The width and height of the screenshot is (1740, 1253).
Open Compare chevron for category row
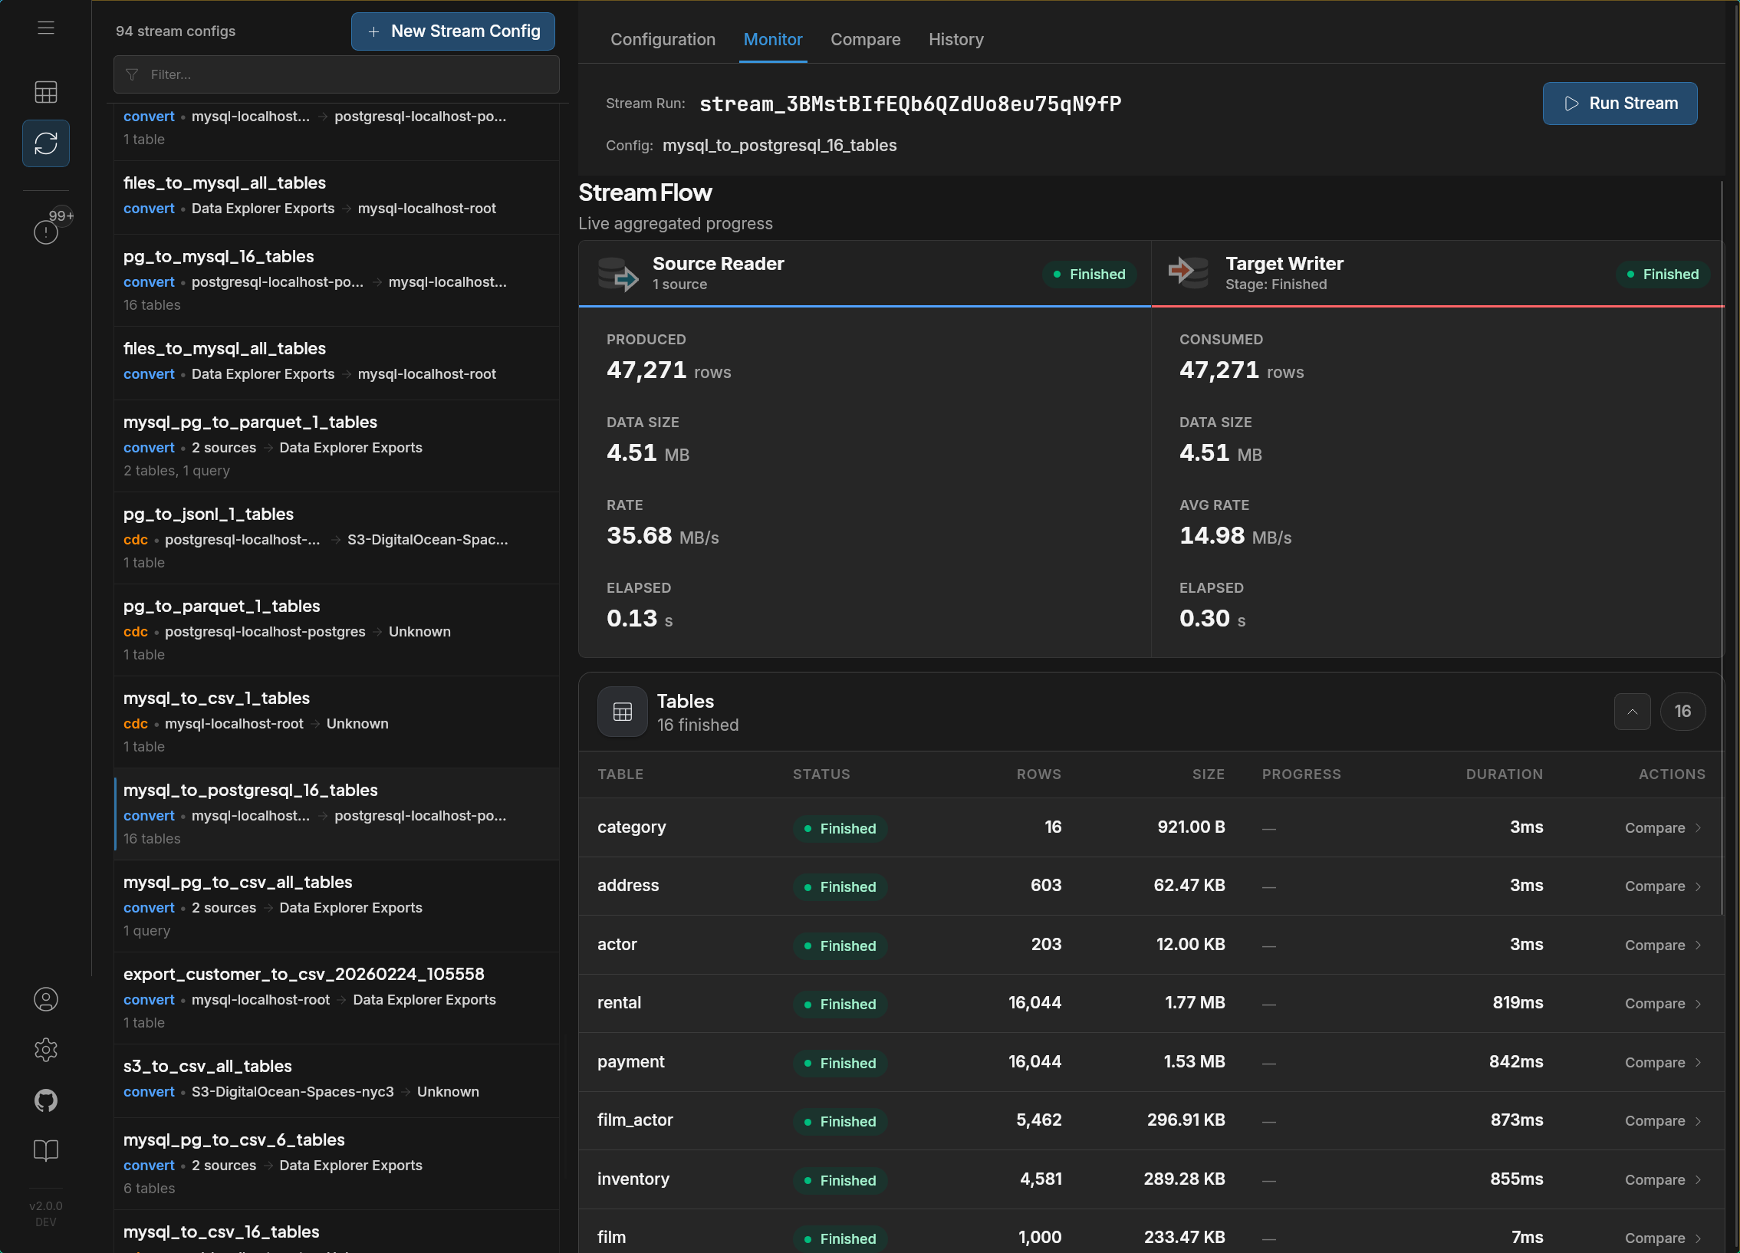point(1699,828)
